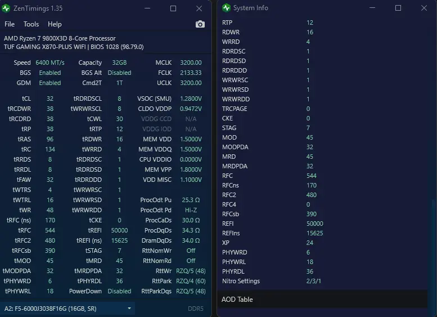437x317 pixels.
Task: Click the XP value 24 in System Info
Action: pos(310,243)
